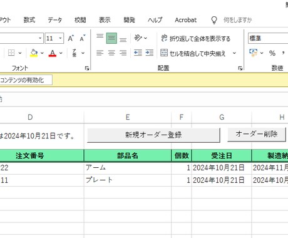288x238 pixels.
Task: Click セルを結合して中央揃え merge button
Action: 193,53
